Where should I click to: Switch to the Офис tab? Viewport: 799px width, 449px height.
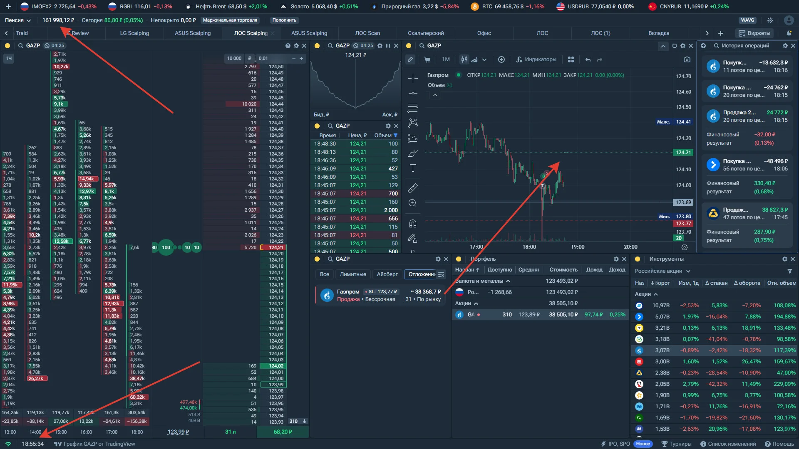484,33
